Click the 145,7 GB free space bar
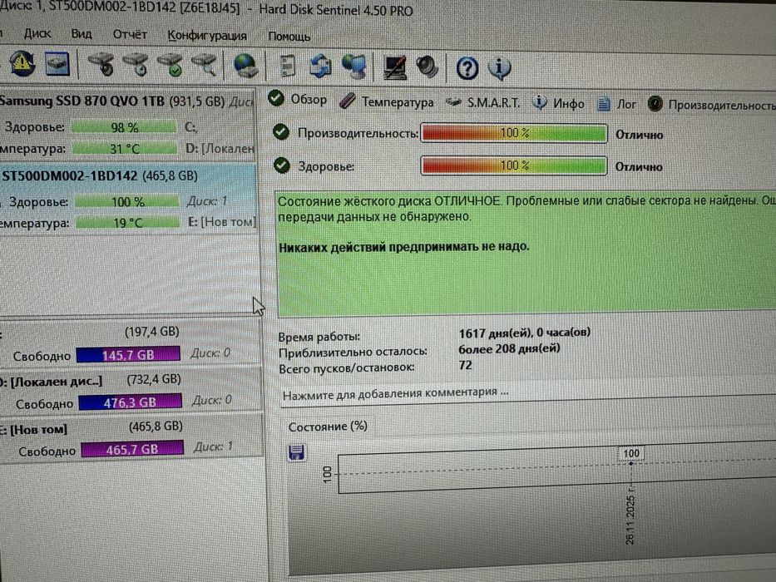The width and height of the screenshot is (776, 582). point(128,354)
